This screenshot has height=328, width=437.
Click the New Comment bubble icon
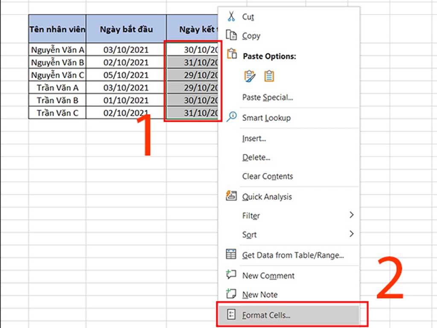[231, 275]
